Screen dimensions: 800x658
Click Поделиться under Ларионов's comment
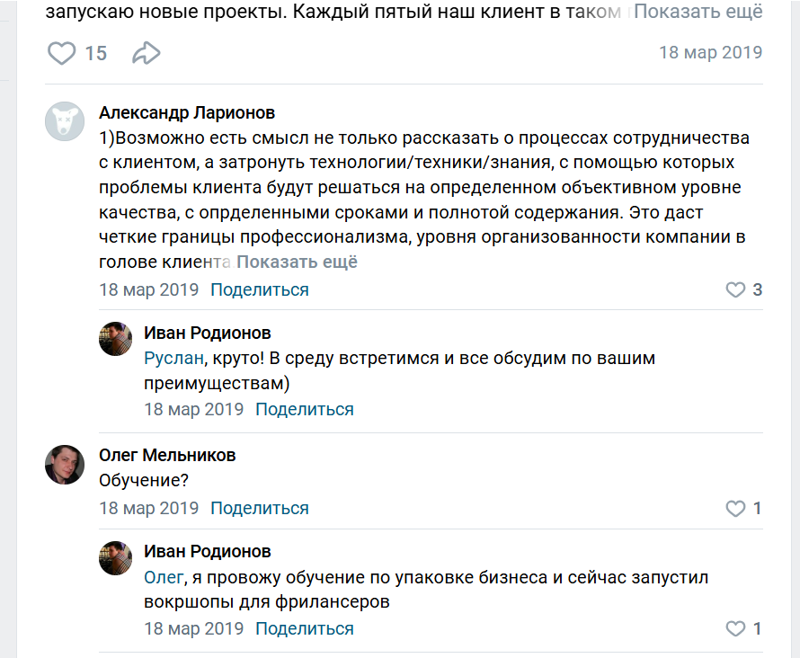click(259, 289)
